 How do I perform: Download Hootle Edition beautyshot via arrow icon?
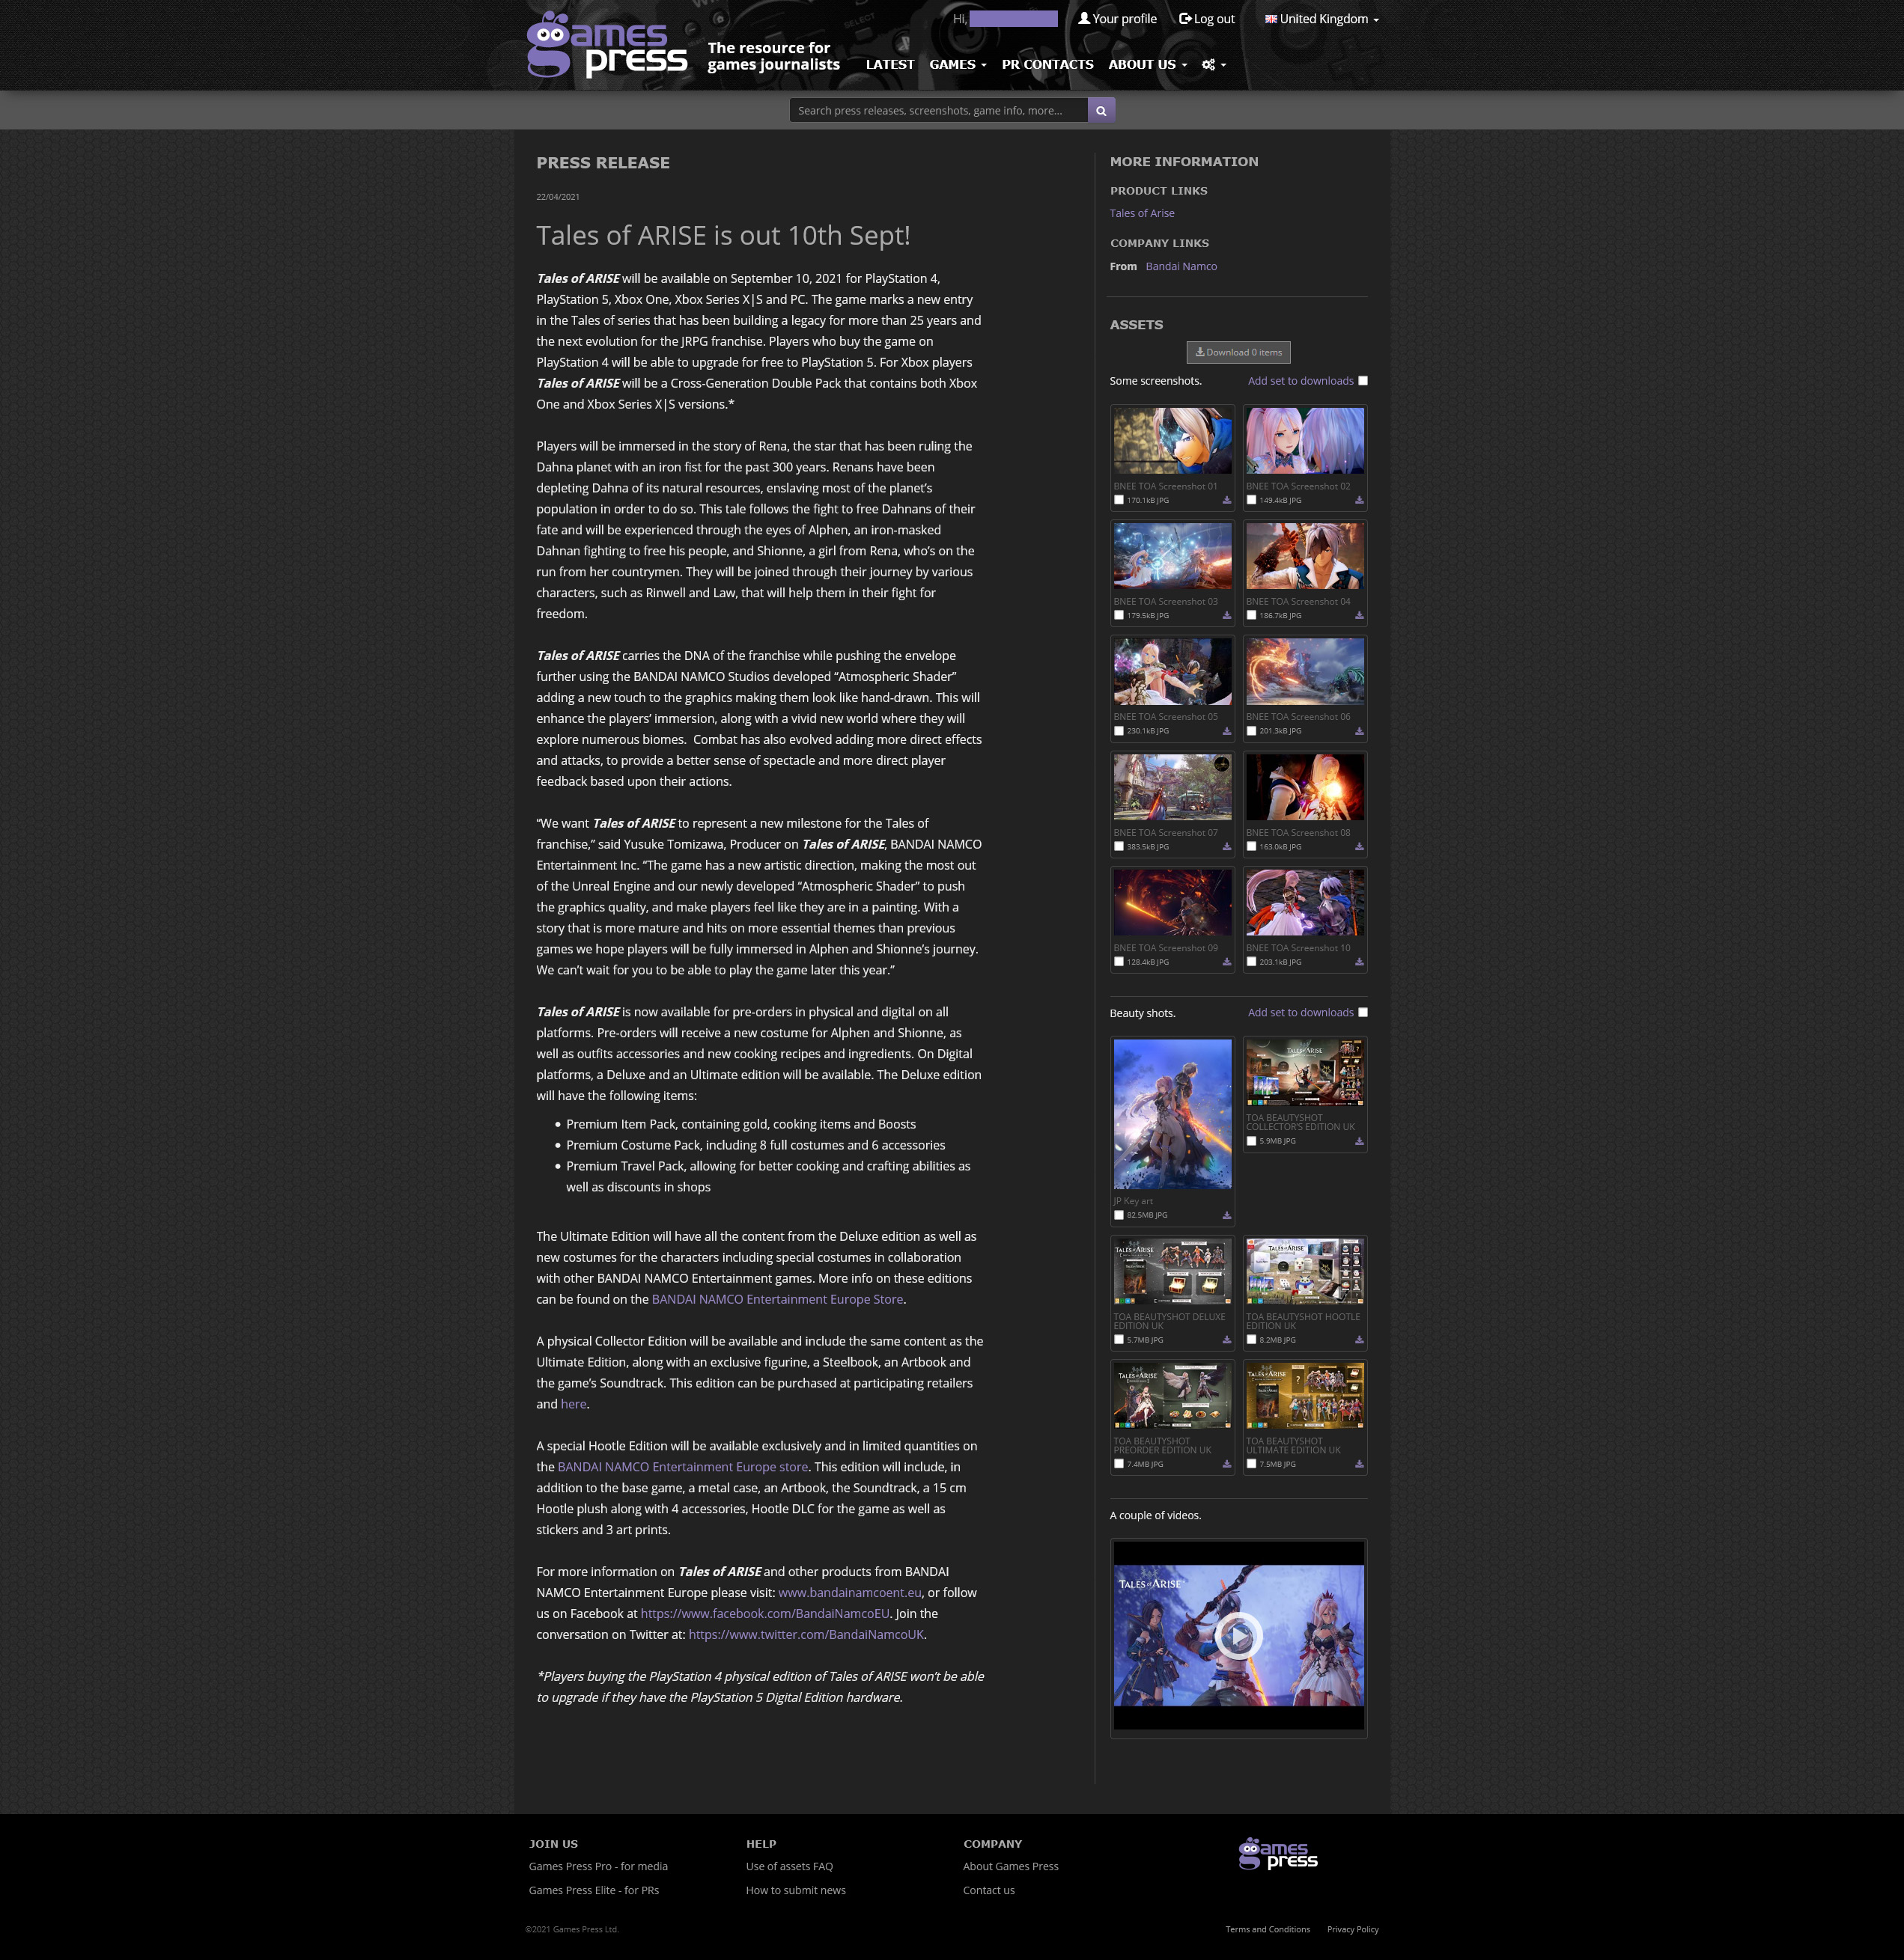tap(1359, 1340)
